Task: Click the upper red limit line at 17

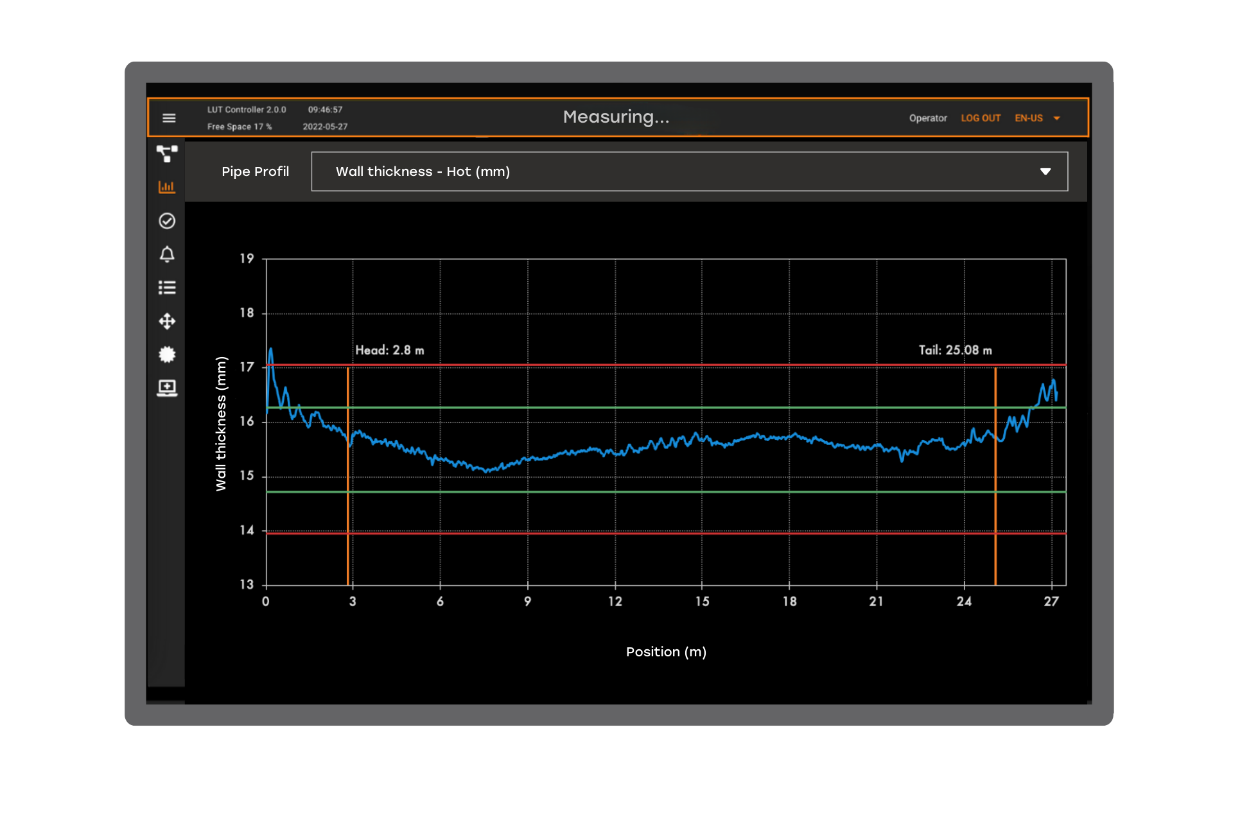Action: click(642, 365)
